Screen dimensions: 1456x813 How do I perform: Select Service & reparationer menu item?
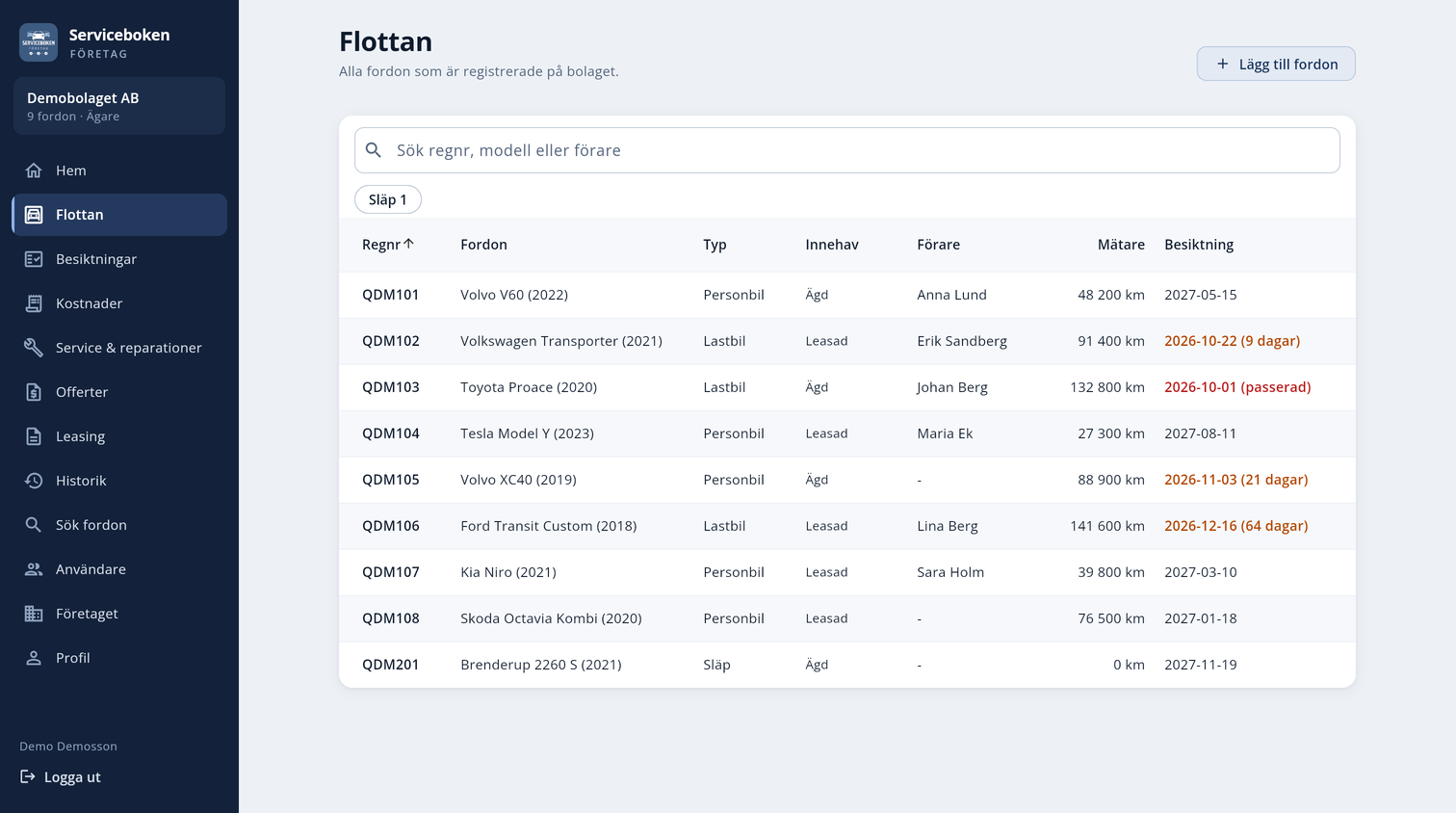click(x=119, y=348)
